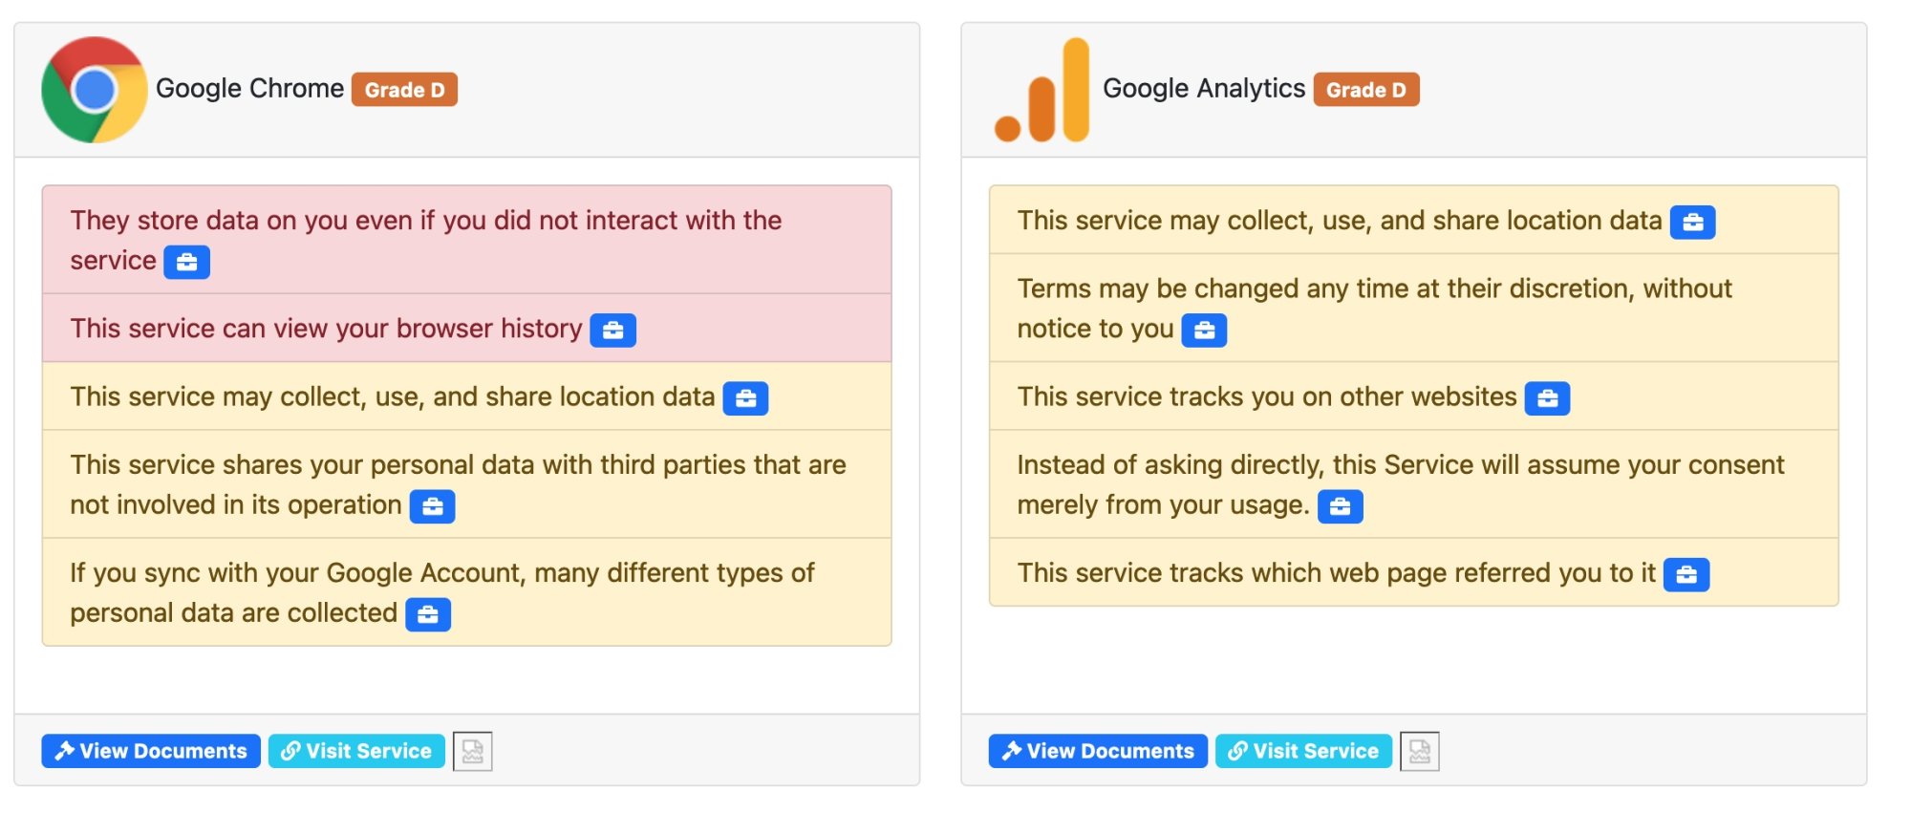
Task: Open briefcase icon beside 'merely from your usage'
Action: click(1340, 506)
